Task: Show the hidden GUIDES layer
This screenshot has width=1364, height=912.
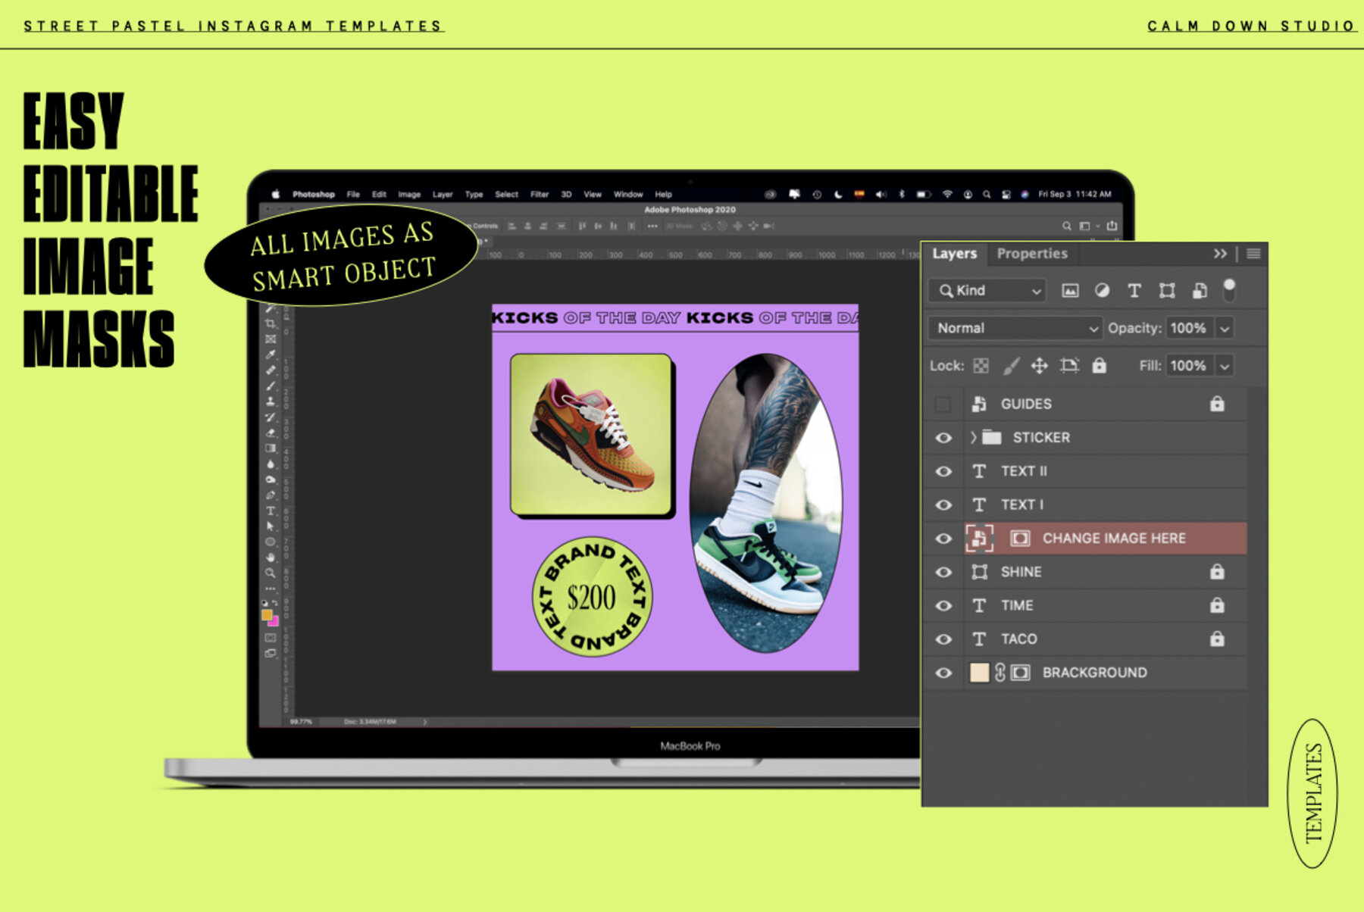Action: [943, 404]
